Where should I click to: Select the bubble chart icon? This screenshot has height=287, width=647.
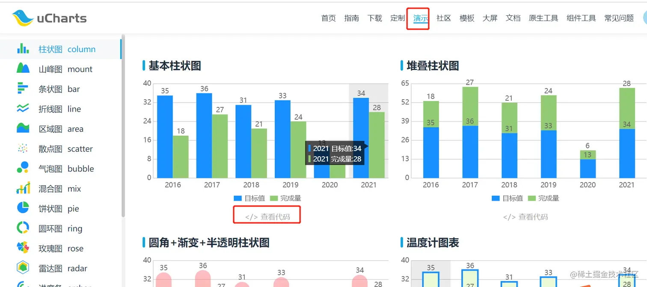tap(23, 168)
